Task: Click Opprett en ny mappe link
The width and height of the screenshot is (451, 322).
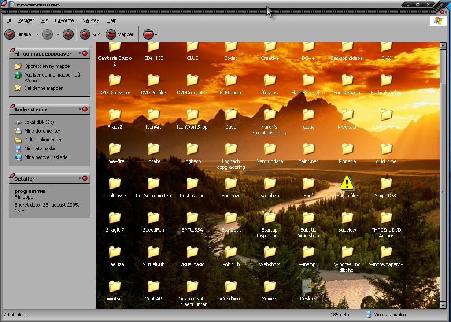Action: [x=47, y=66]
